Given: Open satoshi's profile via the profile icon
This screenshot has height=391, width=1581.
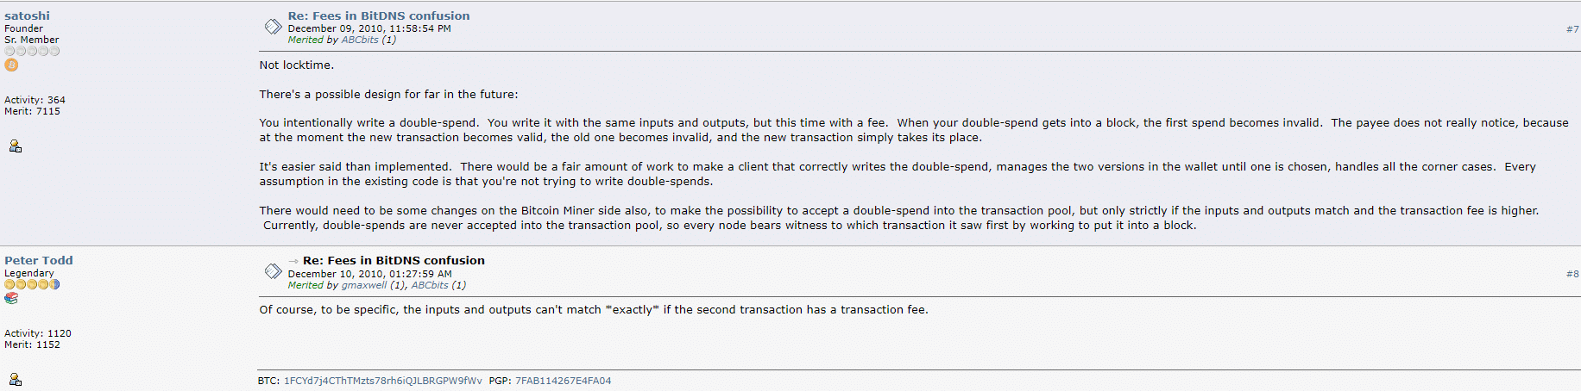Looking at the screenshot, I should 15,146.
